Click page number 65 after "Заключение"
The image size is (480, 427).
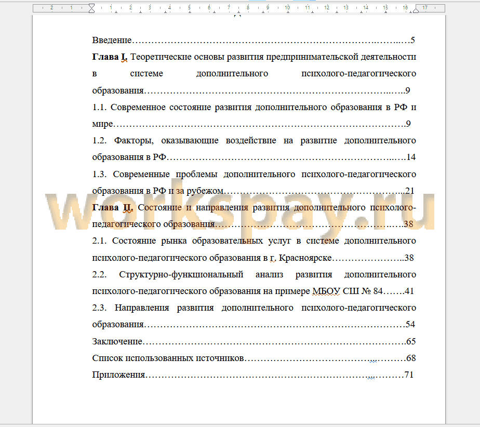pos(411,341)
